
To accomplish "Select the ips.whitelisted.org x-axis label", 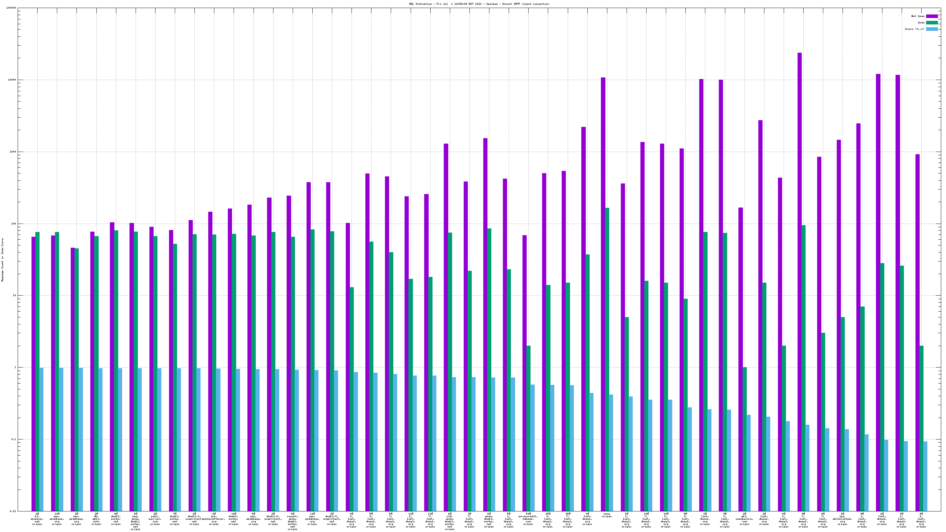I will point(843,519).
